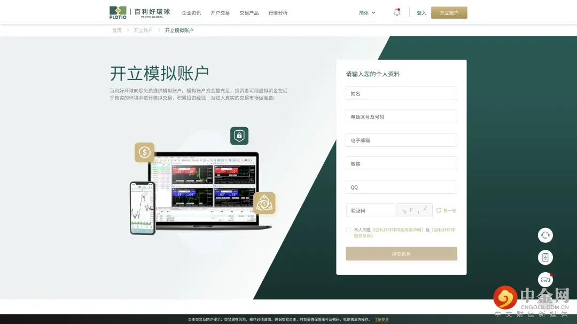
Task: Click the captcha code image
Action: pos(415,210)
